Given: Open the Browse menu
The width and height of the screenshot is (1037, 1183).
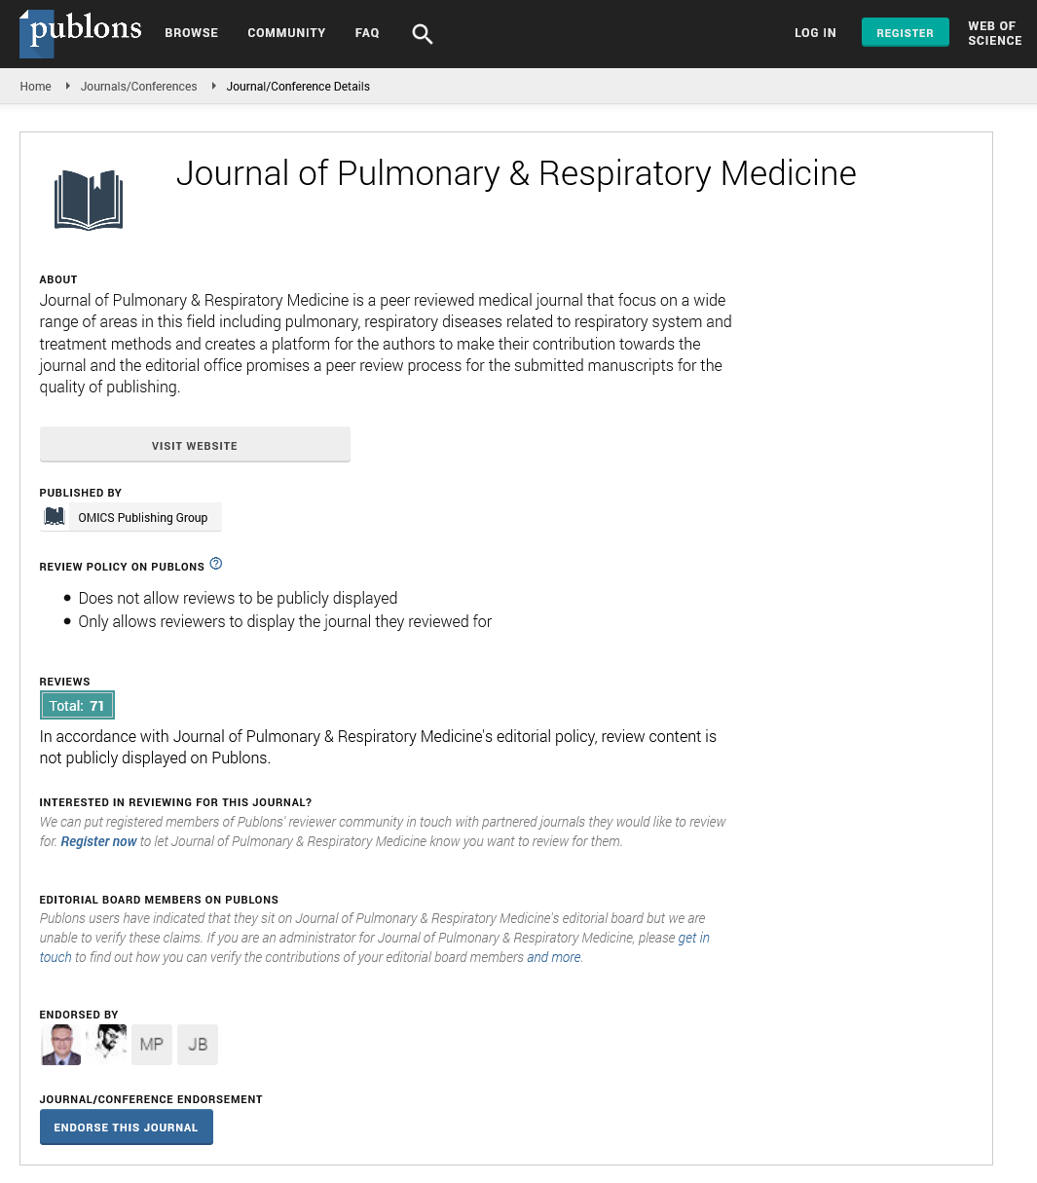Looking at the screenshot, I should pos(191,33).
